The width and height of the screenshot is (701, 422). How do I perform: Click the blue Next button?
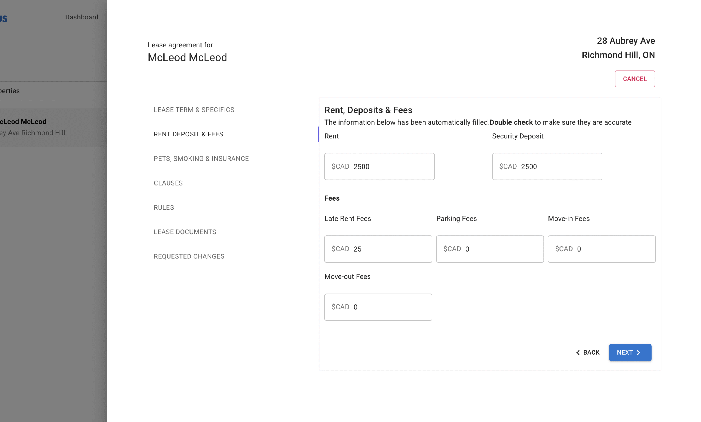click(x=630, y=353)
